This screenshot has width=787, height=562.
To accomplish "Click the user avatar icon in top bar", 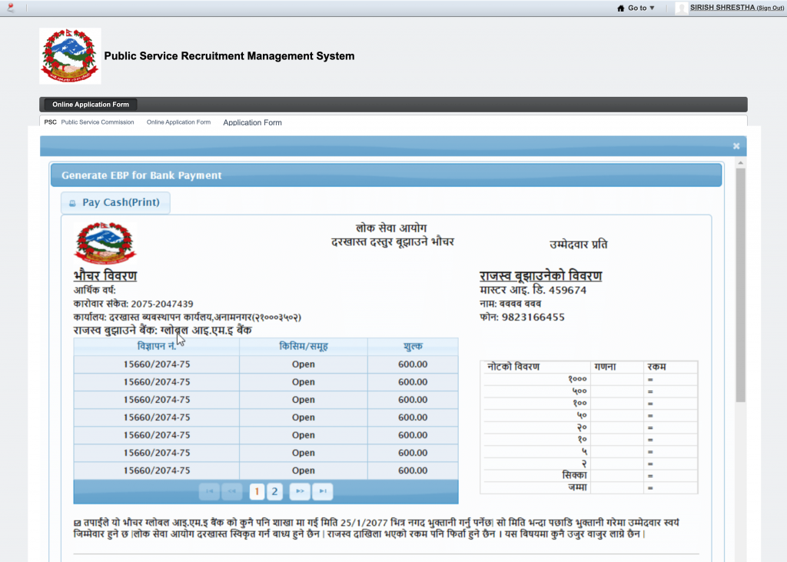I will [682, 8].
